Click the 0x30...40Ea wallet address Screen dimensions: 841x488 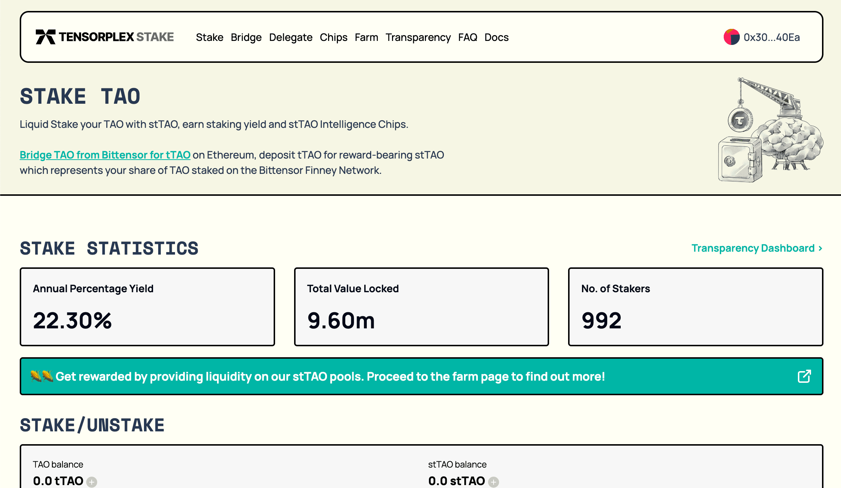[x=772, y=37]
